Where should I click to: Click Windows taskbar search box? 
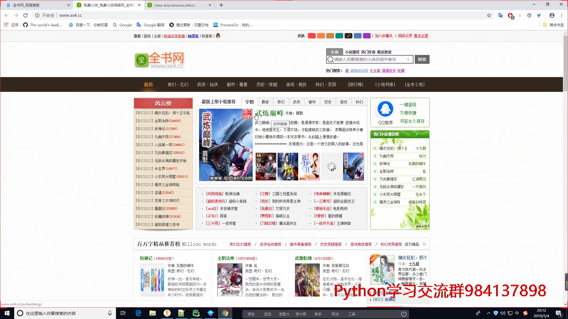tap(64, 313)
